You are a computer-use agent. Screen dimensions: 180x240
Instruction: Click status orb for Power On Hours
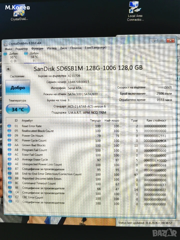click(9, 135)
